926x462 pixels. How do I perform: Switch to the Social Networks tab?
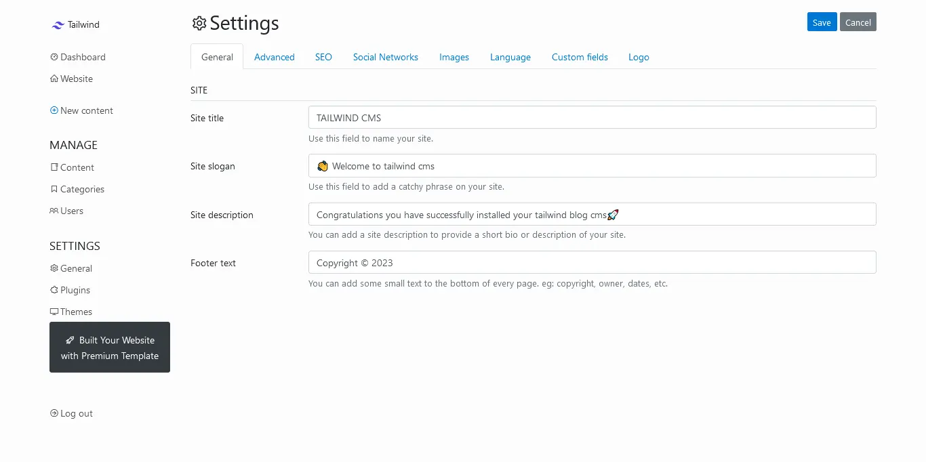click(385, 57)
